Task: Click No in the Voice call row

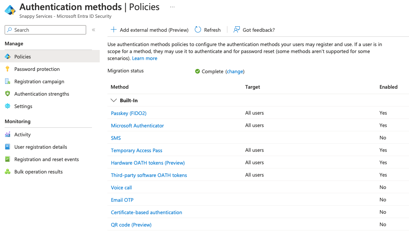Action: coord(383,187)
